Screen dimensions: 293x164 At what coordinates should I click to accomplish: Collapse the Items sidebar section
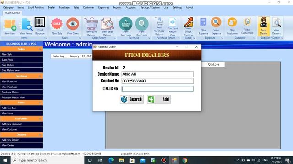pos(40,102)
